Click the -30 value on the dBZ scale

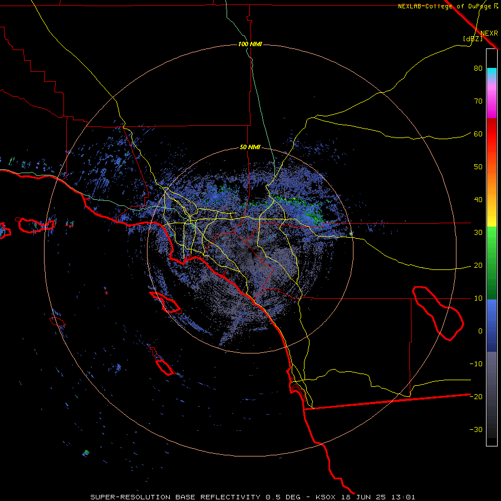(476, 429)
